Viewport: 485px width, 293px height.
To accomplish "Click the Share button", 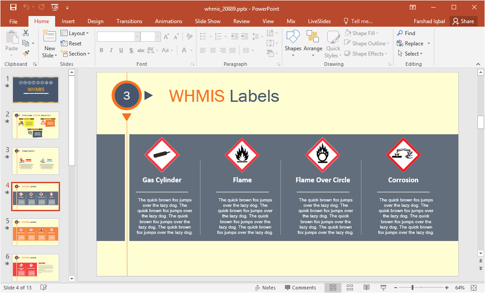I will coord(463,21).
